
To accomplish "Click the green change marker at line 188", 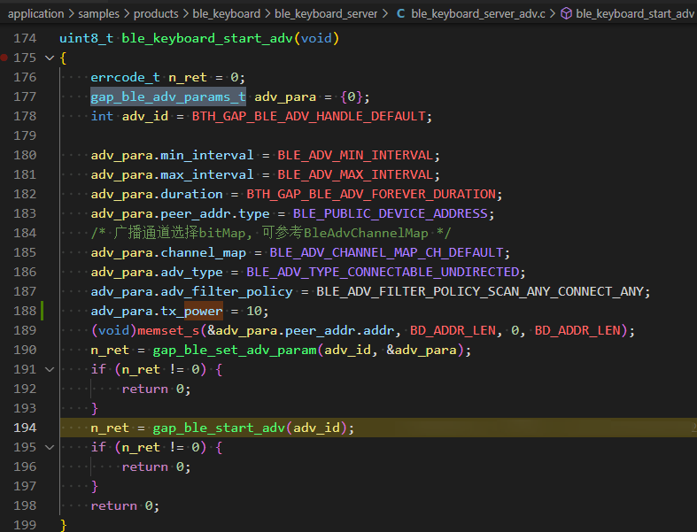I will coord(43,311).
